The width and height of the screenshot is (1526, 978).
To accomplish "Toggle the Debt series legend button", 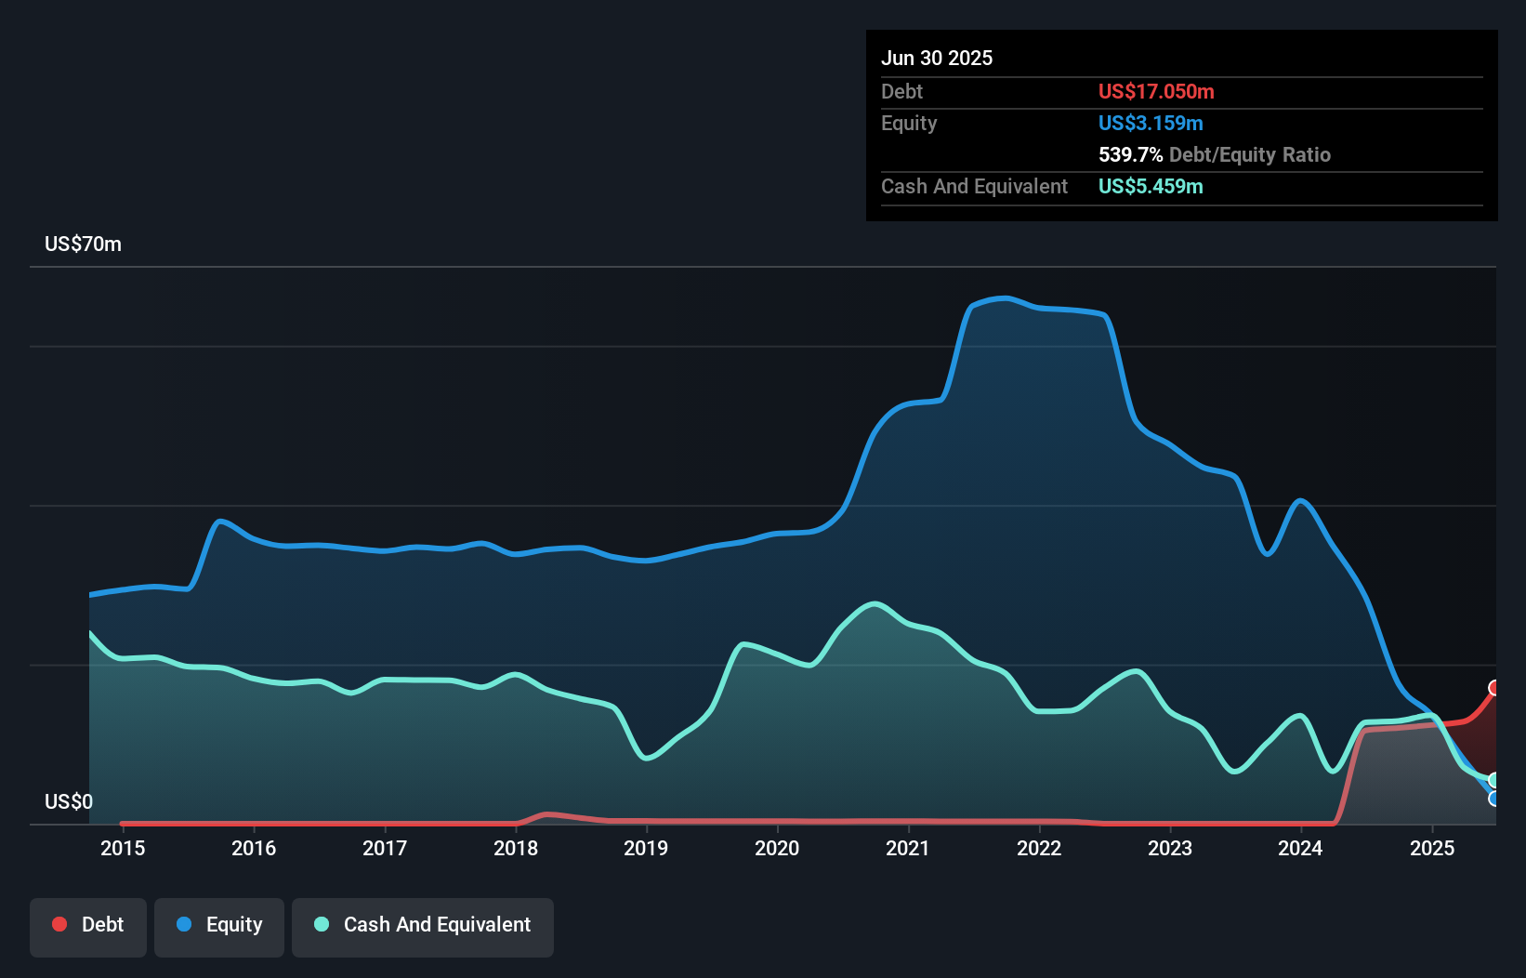I will point(88,926).
